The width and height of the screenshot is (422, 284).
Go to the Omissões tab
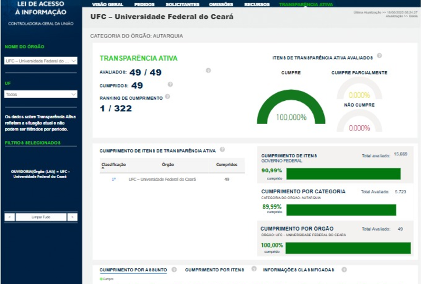point(221,4)
